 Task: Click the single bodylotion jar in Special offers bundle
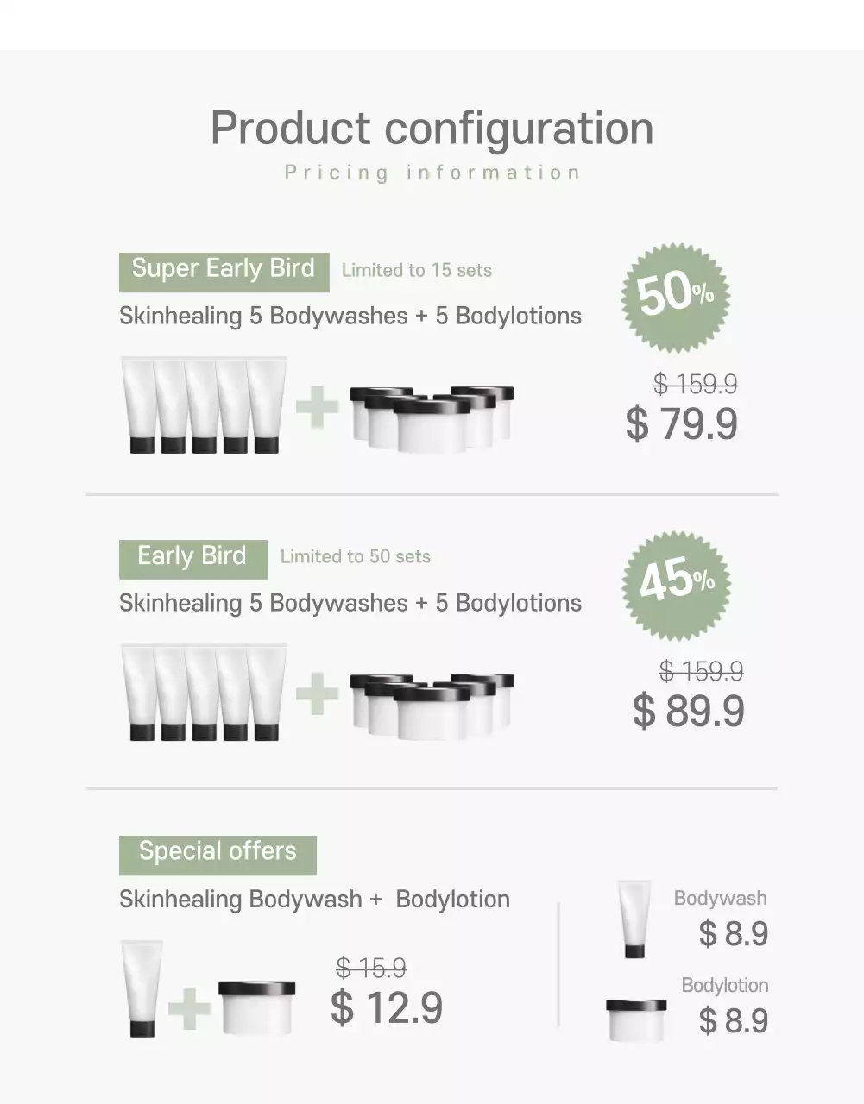pos(256,1007)
